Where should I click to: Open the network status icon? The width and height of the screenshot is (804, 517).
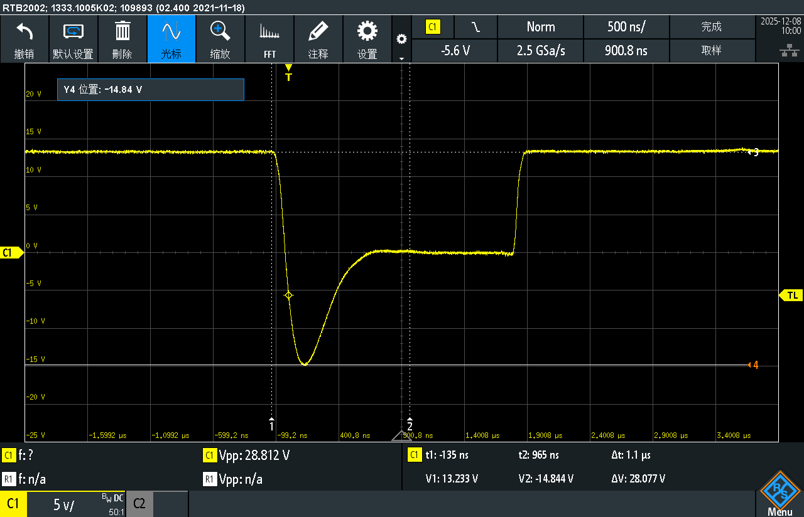coord(785,50)
